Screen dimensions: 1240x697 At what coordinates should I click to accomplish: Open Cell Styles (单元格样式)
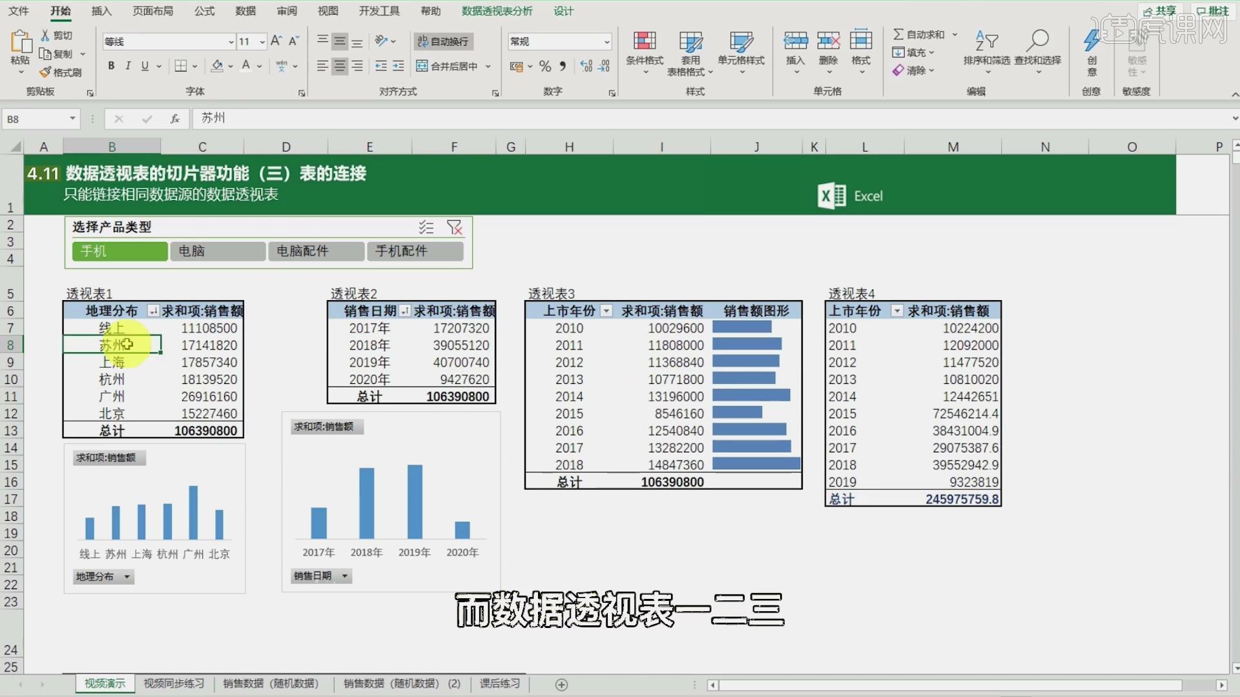pyautogui.click(x=741, y=52)
